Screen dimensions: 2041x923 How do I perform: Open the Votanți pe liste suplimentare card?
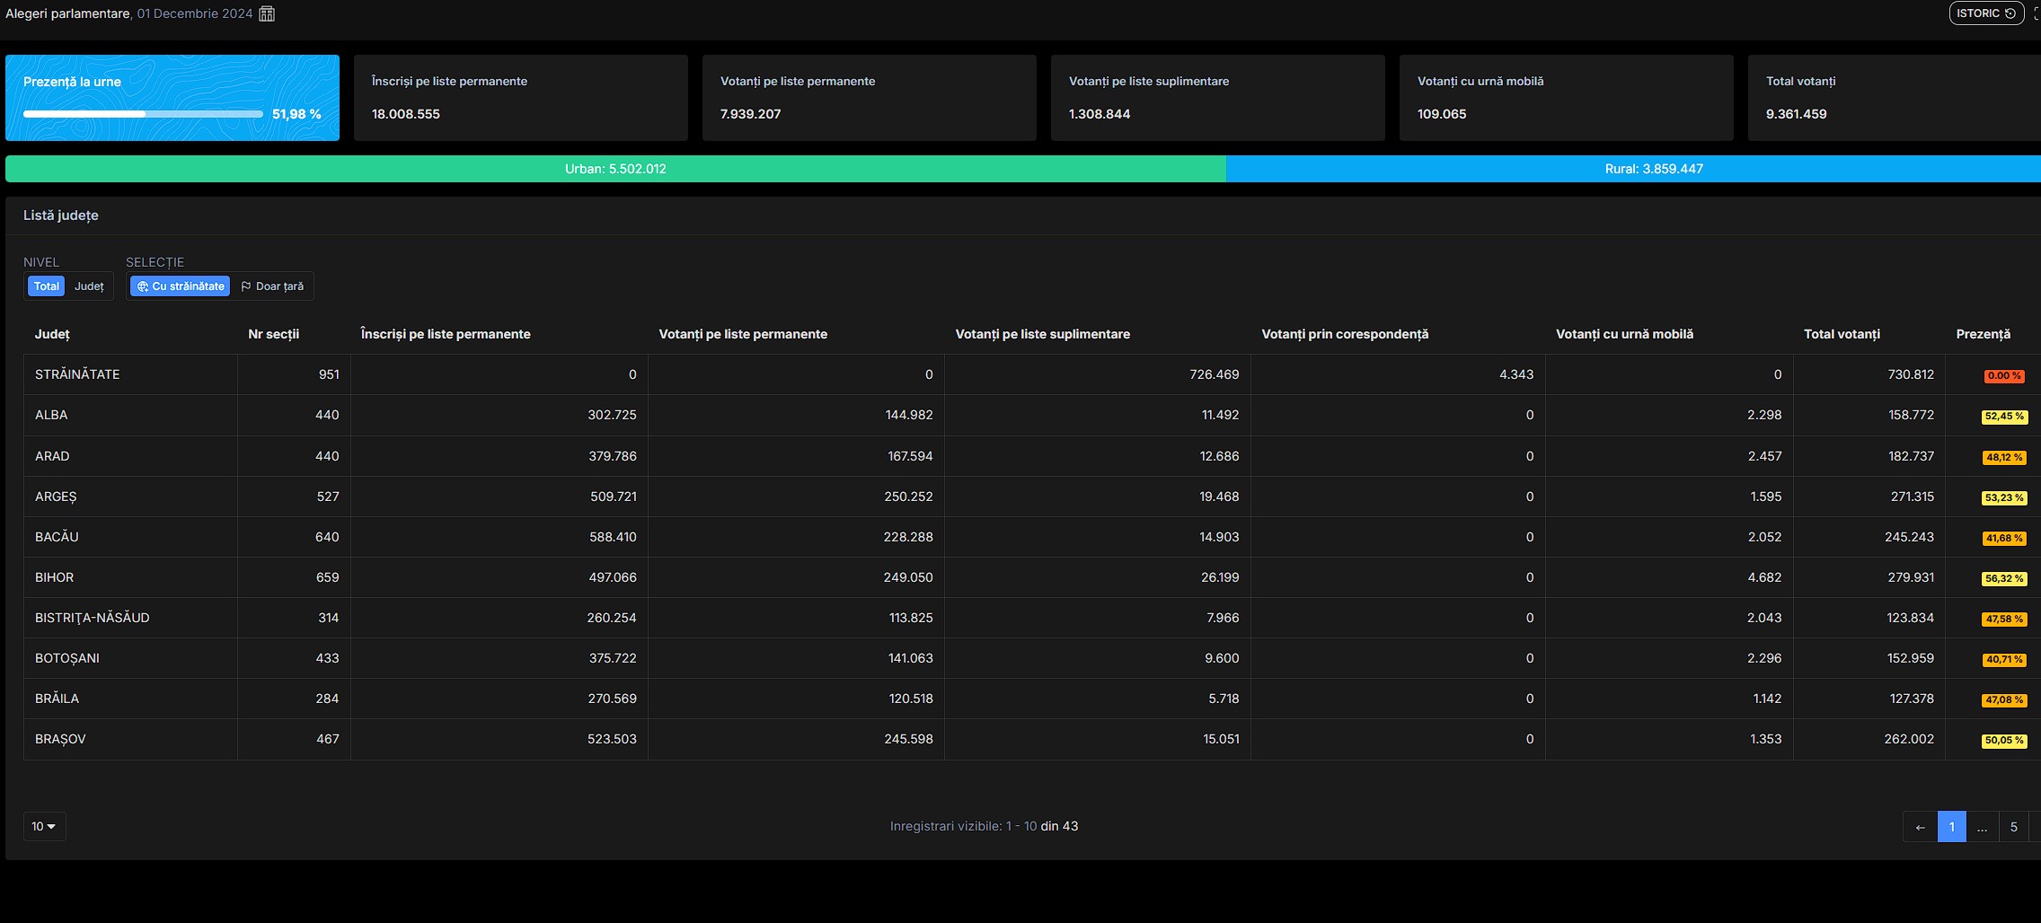(x=1217, y=98)
